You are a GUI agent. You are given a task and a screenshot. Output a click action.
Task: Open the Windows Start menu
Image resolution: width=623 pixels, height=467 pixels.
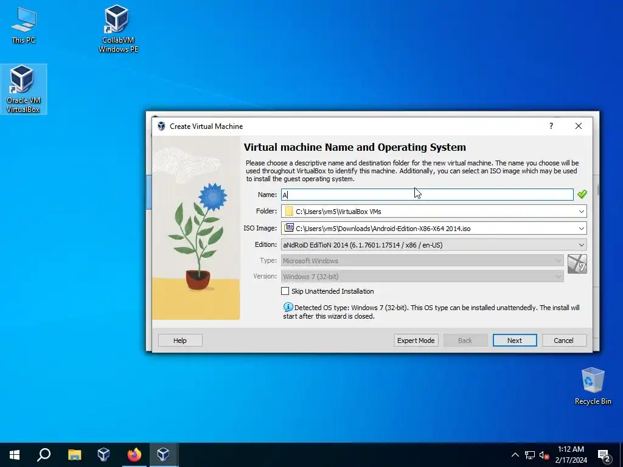(x=15, y=454)
